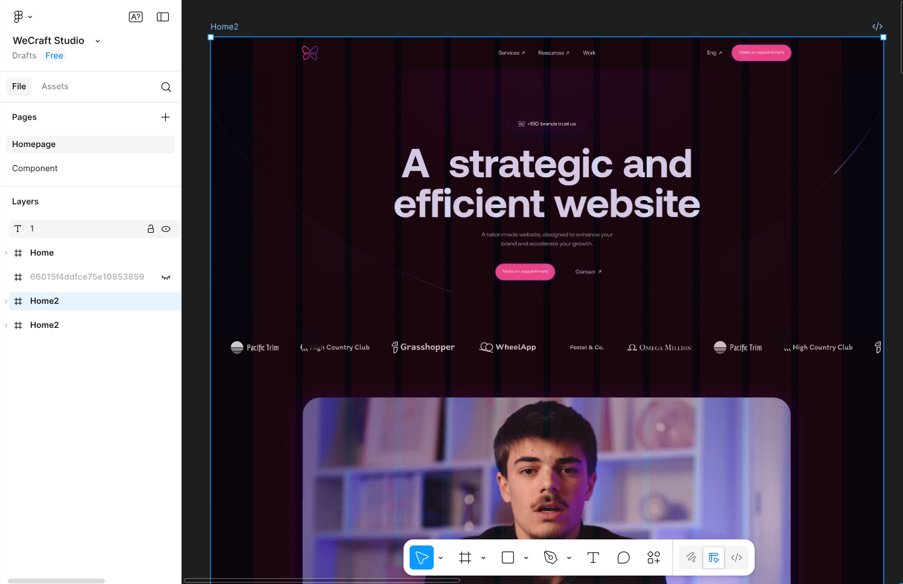Open the WeCraft Studio file name dropdown
Screen dimensions: 903x584
click(x=98, y=41)
